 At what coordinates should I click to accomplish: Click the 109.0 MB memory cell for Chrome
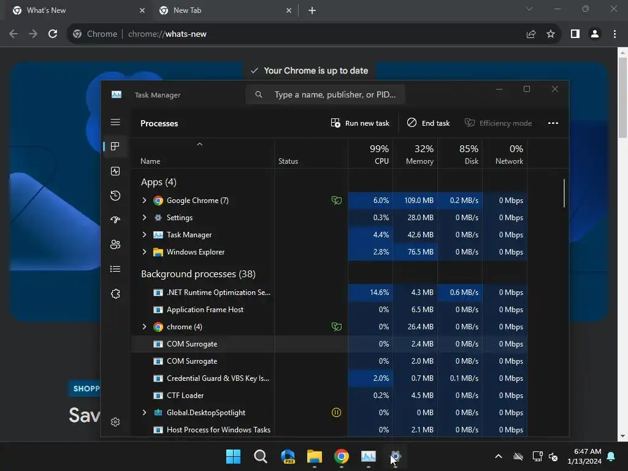point(415,201)
